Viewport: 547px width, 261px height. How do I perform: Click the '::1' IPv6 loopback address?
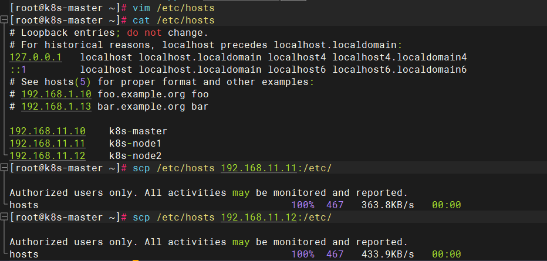point(18,69)
